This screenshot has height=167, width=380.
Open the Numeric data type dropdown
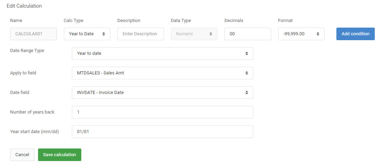pyautogui.click(x=194, y=34)
